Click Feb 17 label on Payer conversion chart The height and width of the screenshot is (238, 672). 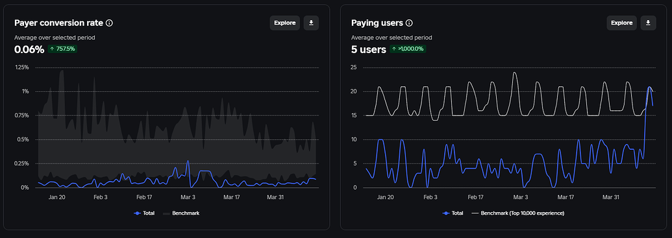[x=144, y=197]
